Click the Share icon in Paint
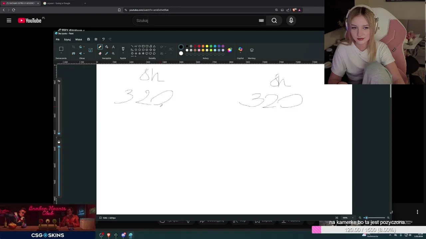426x239 pixels. pyautogui.click(x=96, y=39)
